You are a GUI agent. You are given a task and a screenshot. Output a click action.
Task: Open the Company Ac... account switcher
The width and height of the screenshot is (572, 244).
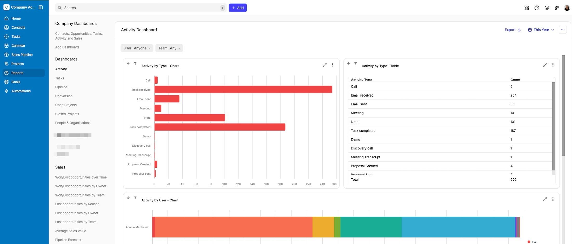[x=19, y=7]
